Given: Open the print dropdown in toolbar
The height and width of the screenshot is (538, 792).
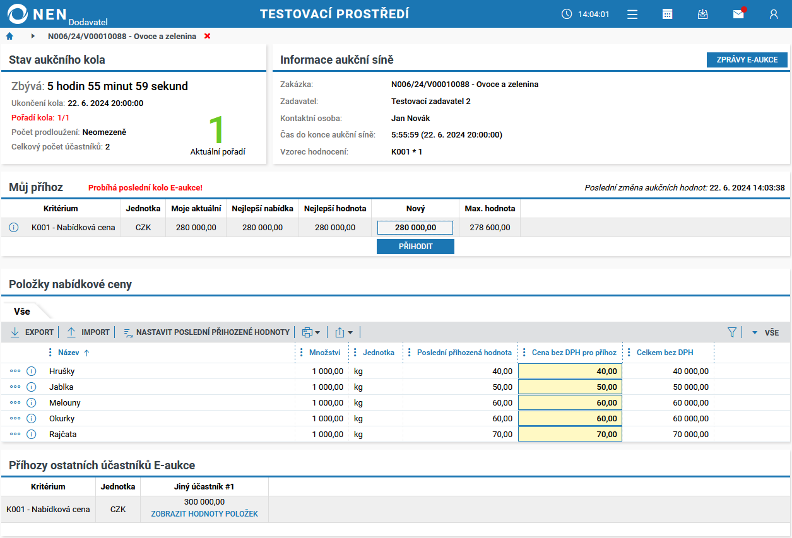Looking at the screenshot, I should pyautogui.click(x=310, y=332).
